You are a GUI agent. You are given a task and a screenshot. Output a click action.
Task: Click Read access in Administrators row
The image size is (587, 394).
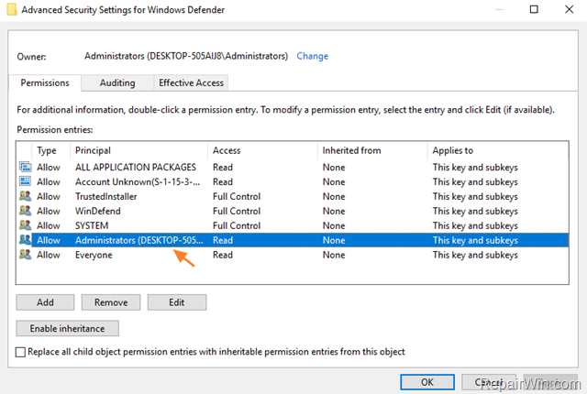(x=223, y=240)
